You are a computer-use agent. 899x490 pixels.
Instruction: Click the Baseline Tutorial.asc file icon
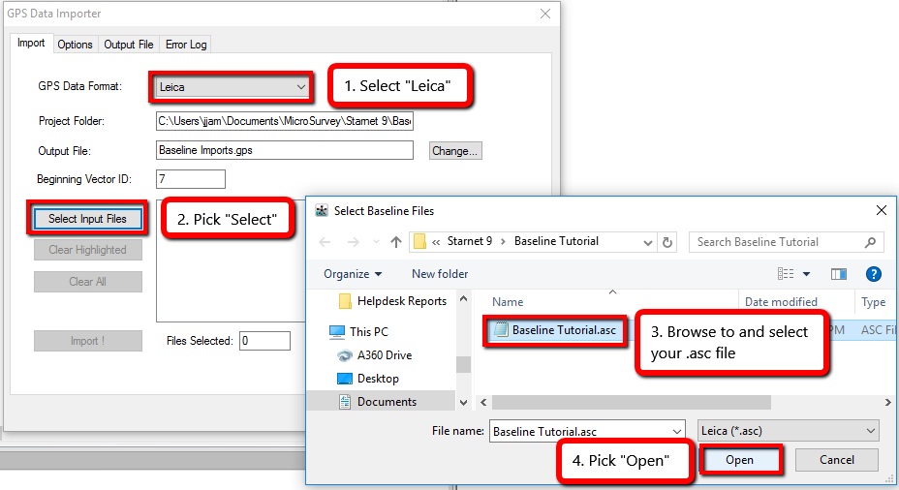[501, 331]
